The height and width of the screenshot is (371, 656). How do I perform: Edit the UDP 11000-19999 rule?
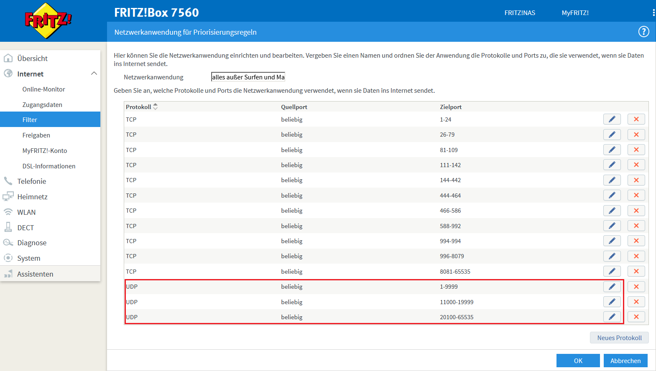pyautogui.click(x=612, y=302)
